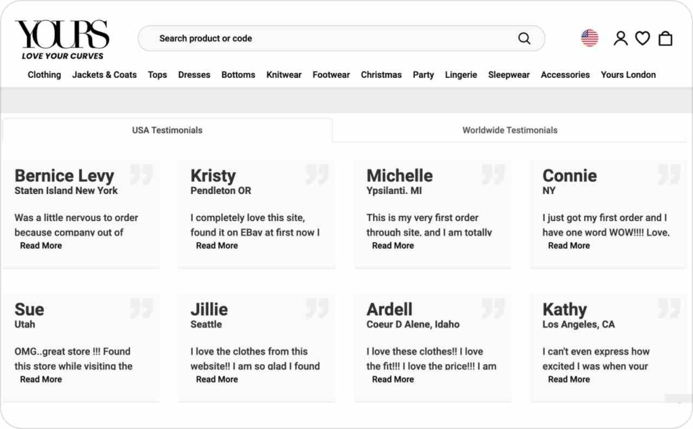Switch to the USA Testimonials tab
This screenshot has height=429, width=693.
(x=167, y=130)
